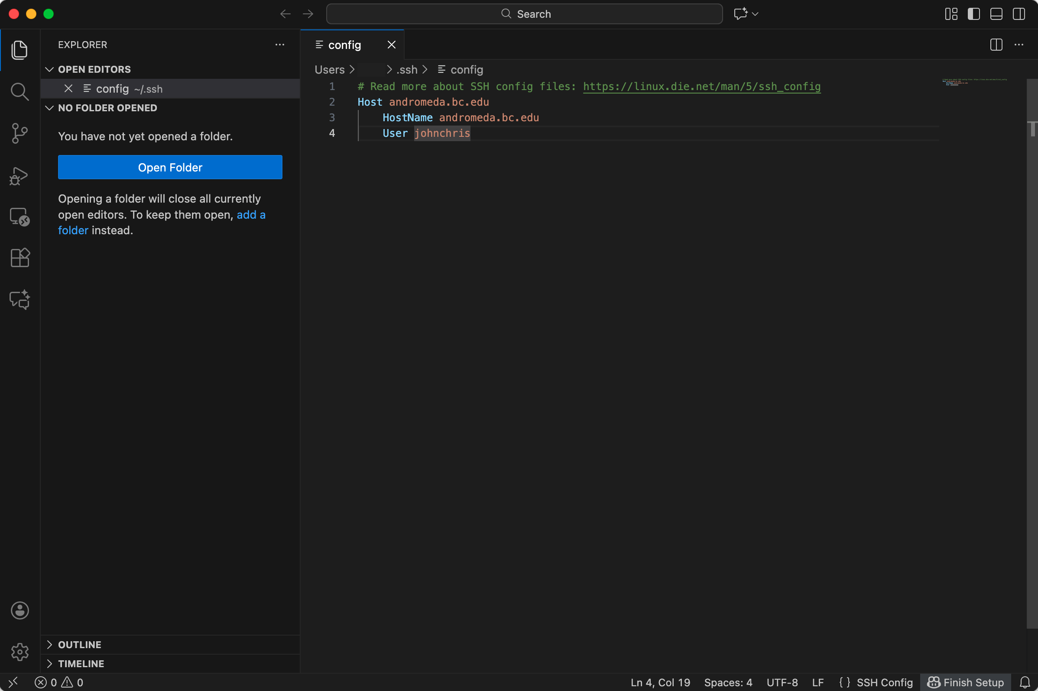Click the Manage gear icon

tap(19, 651)
